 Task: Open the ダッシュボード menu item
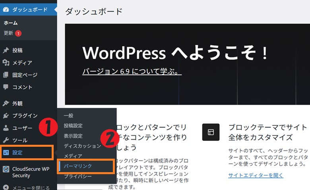[x=28, y=10]
